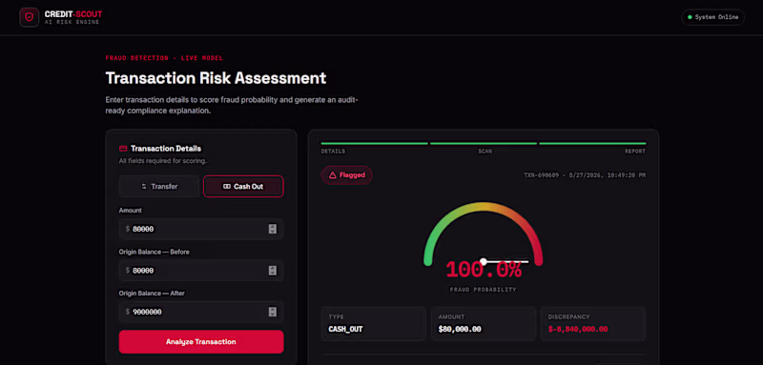763x365 pixels.
Task: Click the stepper on Origin Balance — Before field
Action: click(273, 271)
